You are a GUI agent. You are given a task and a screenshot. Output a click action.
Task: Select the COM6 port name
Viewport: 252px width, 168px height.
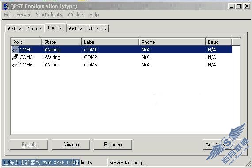point(26,65)
